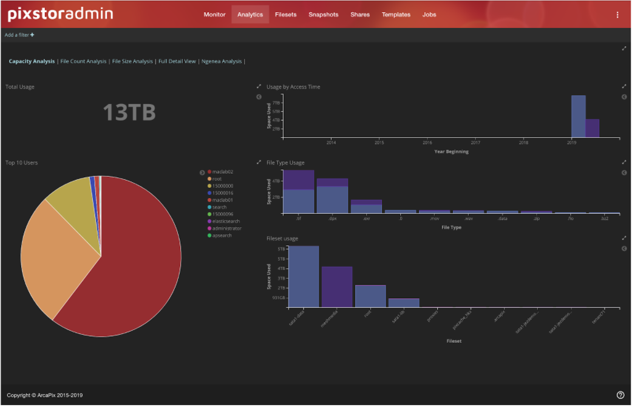Click the help question mark icon
The image size is (632, 407).
620,395
